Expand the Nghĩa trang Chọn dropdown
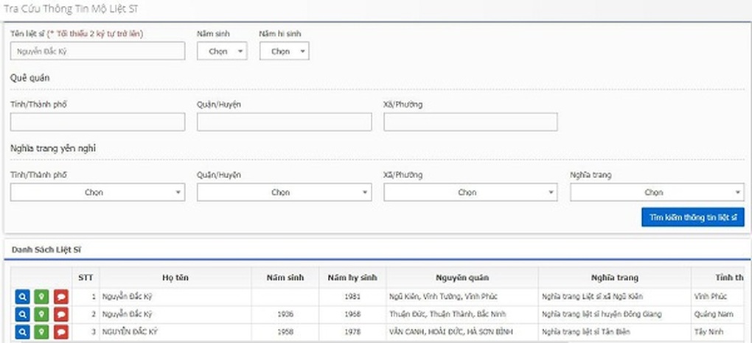Image resolution: width=752 pixels, height=343 pixels. click(x=657, y=192)
